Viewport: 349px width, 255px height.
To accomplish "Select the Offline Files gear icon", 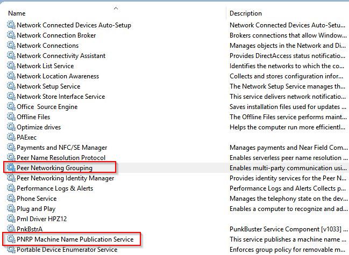I will (11, 116).
